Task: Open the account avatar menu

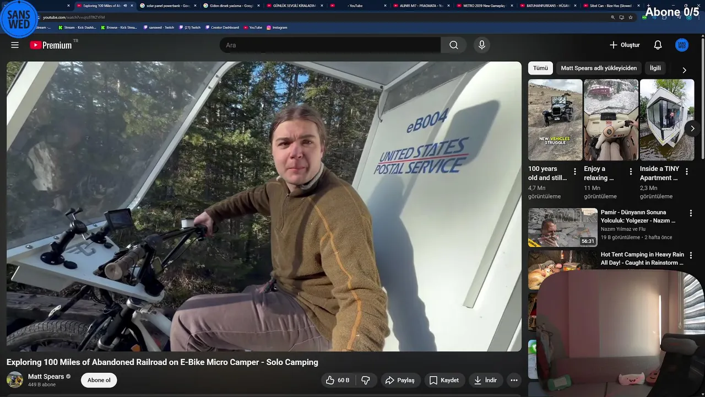Action: point(682,45)
